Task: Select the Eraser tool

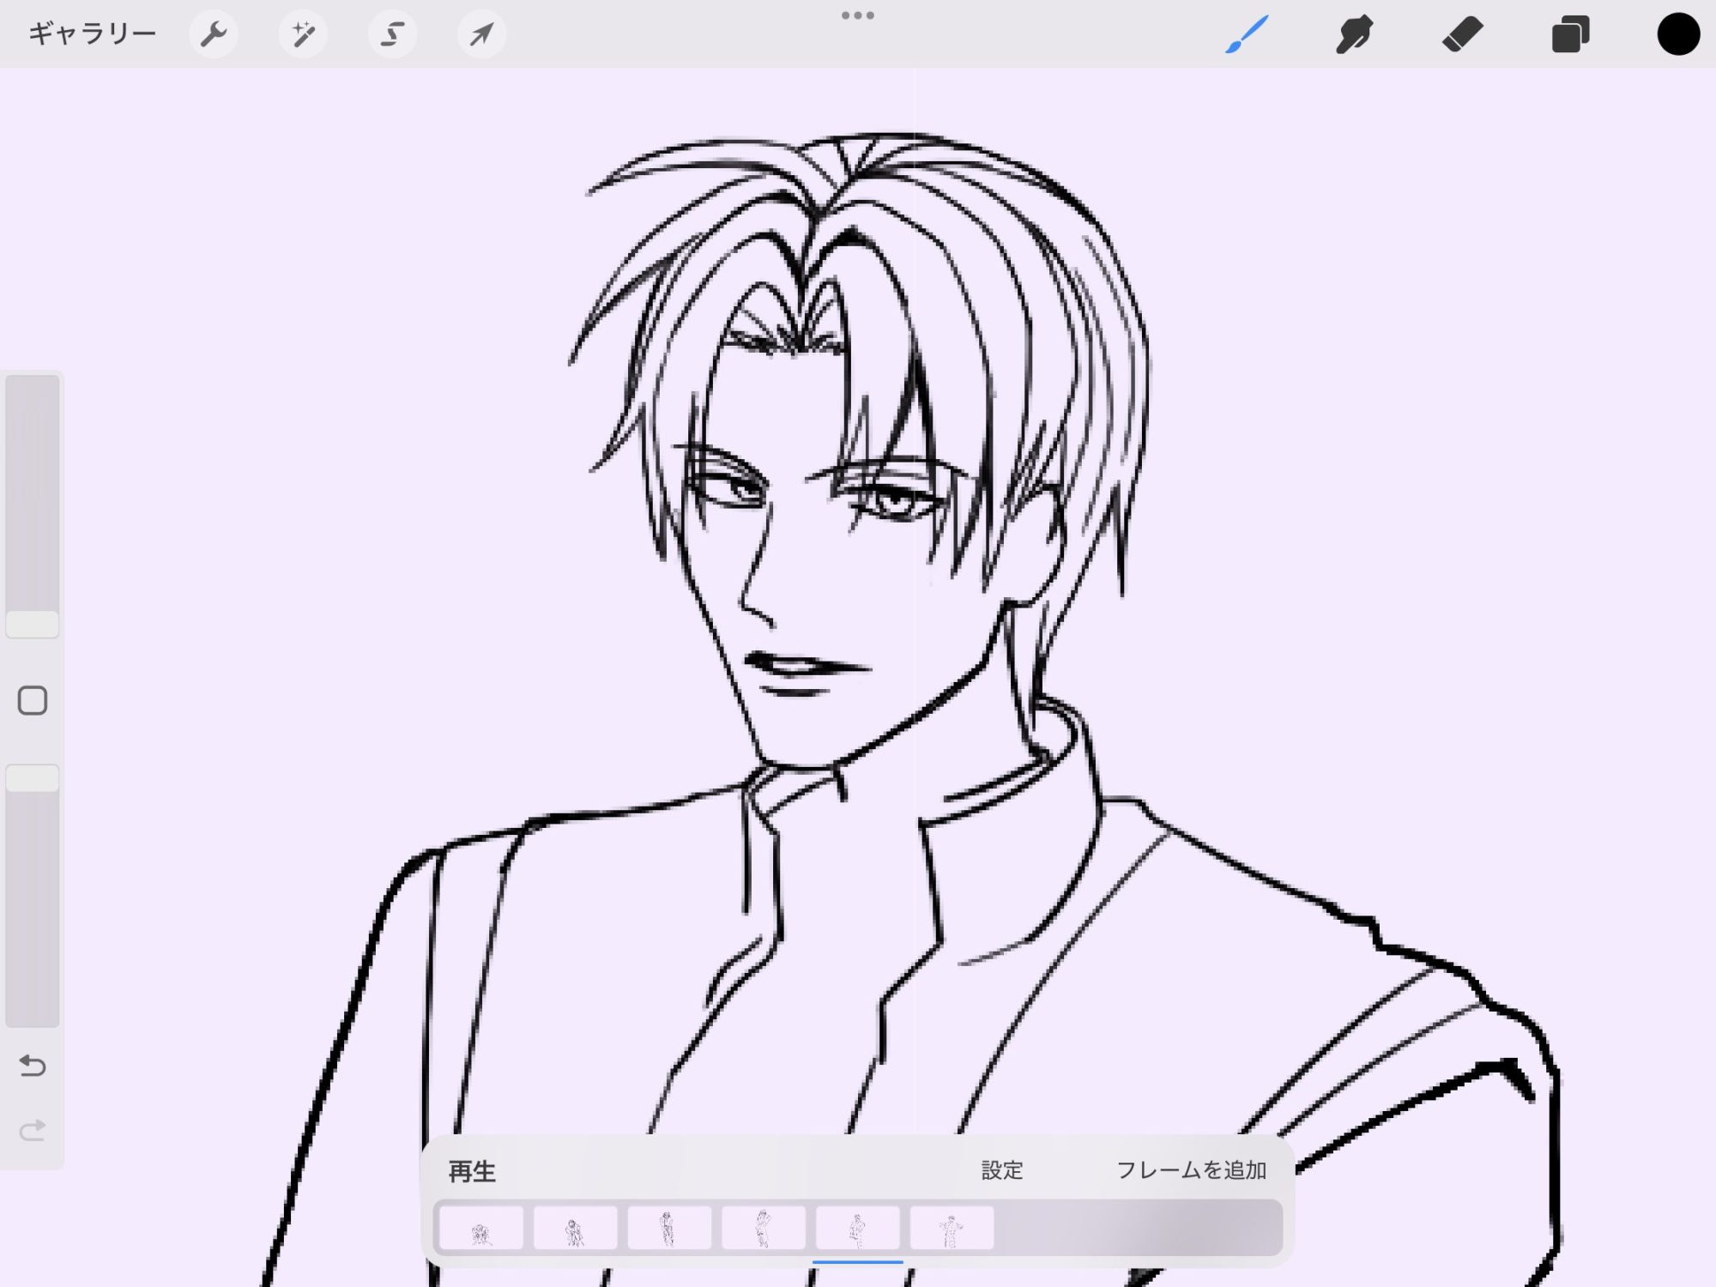Action: (1462, 34)
